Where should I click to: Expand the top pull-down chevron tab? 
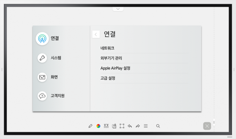118,9
